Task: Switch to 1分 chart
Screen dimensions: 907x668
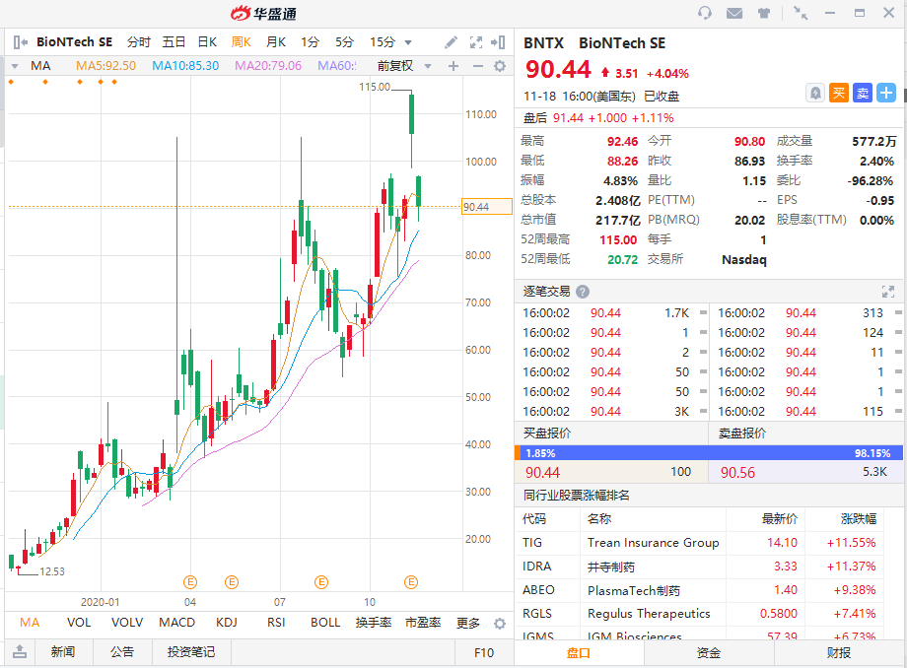Action: coord(310,42)
